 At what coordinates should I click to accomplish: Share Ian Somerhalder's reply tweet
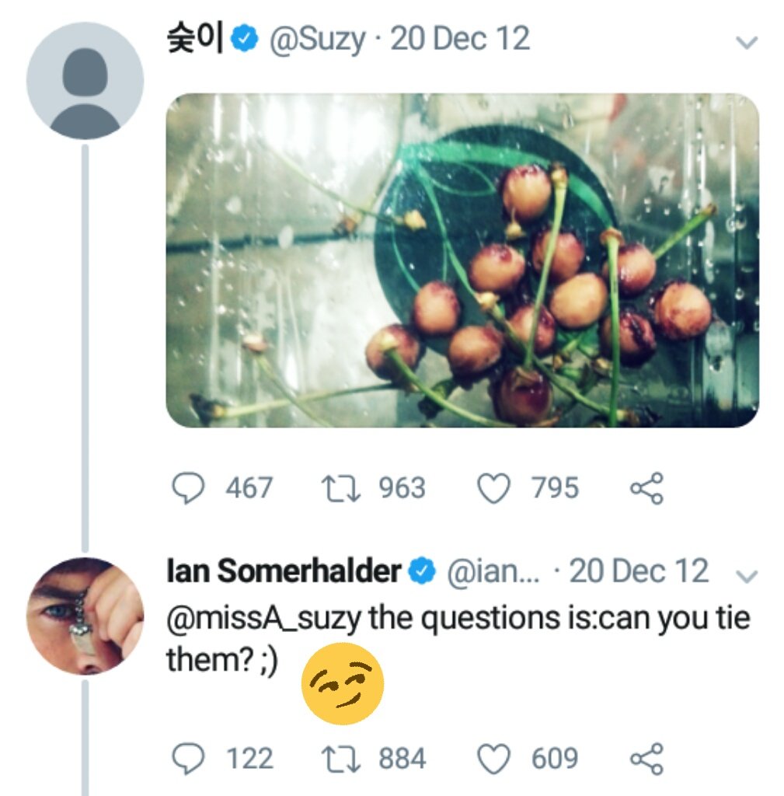click(x=646, y=758)
